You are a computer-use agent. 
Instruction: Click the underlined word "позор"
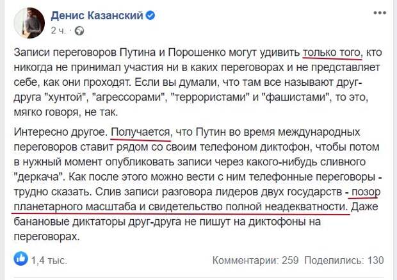[x=366, y=192]
